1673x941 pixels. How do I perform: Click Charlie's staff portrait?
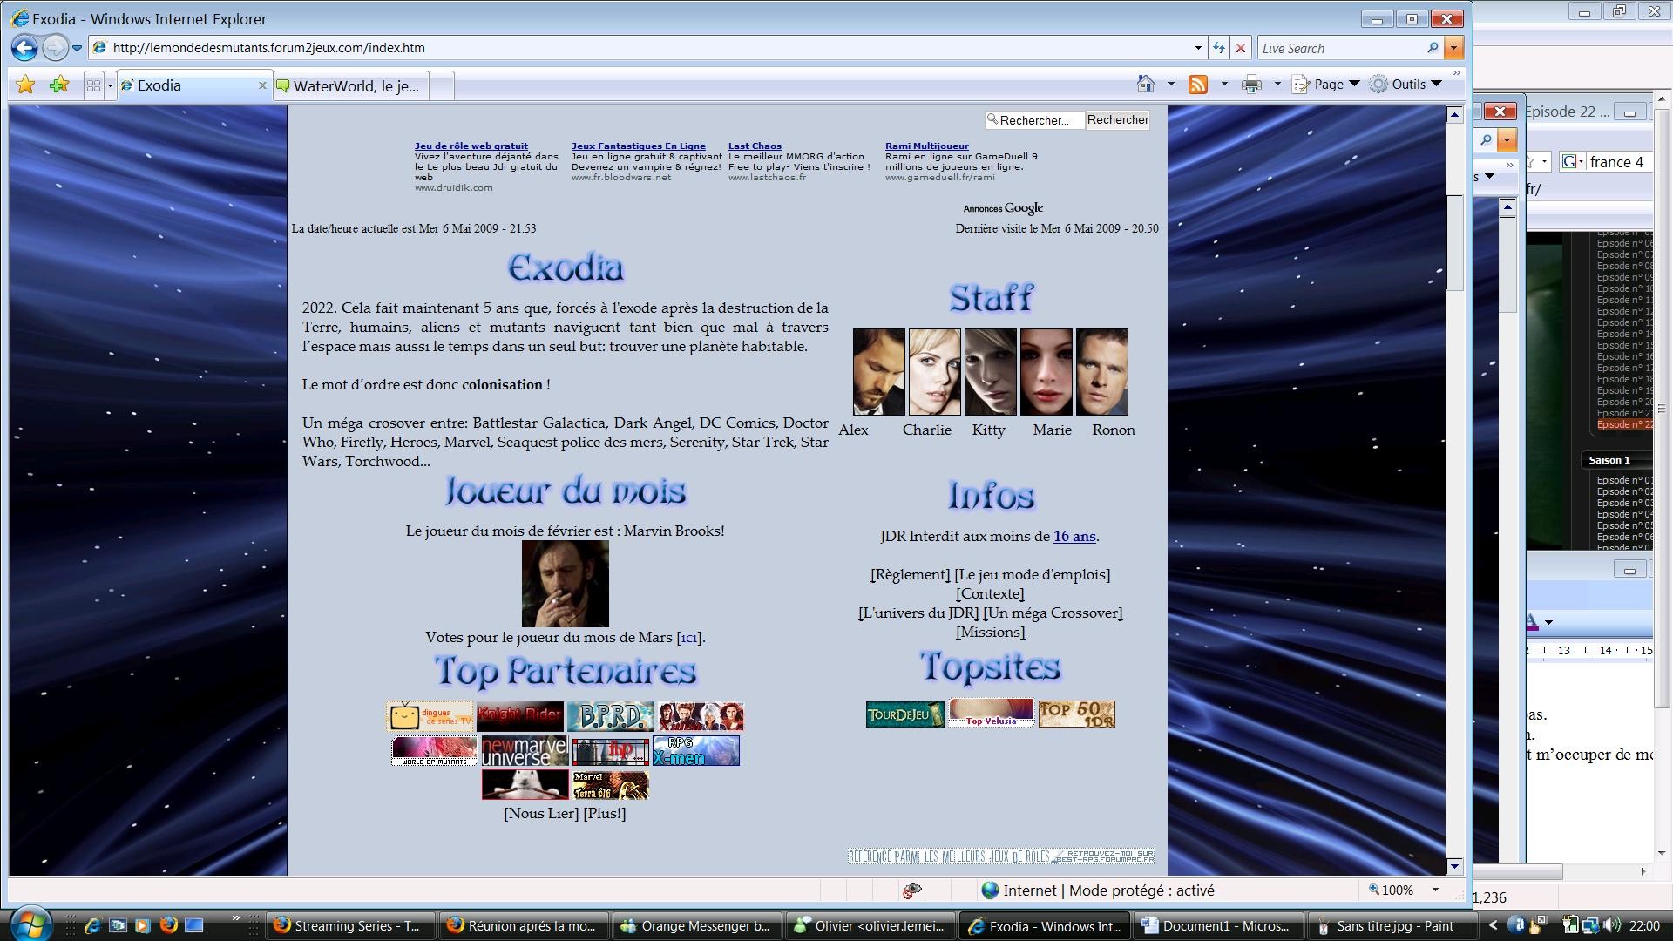935,372
